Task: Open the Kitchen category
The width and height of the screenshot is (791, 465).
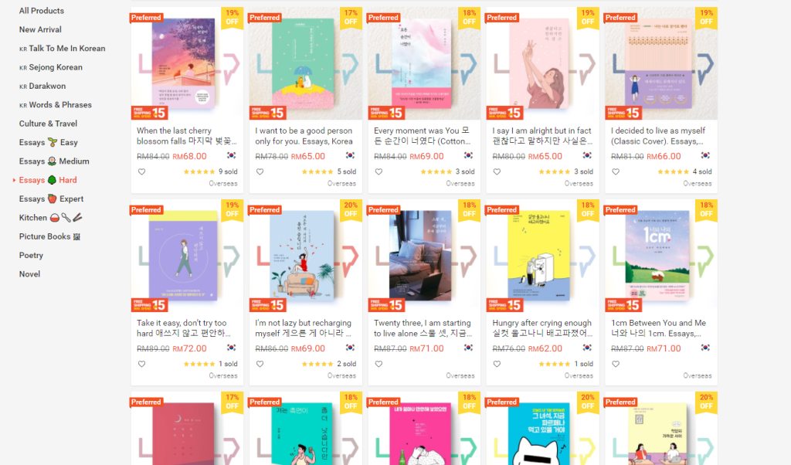Action: pyautogui.click(x=50, y=218)
